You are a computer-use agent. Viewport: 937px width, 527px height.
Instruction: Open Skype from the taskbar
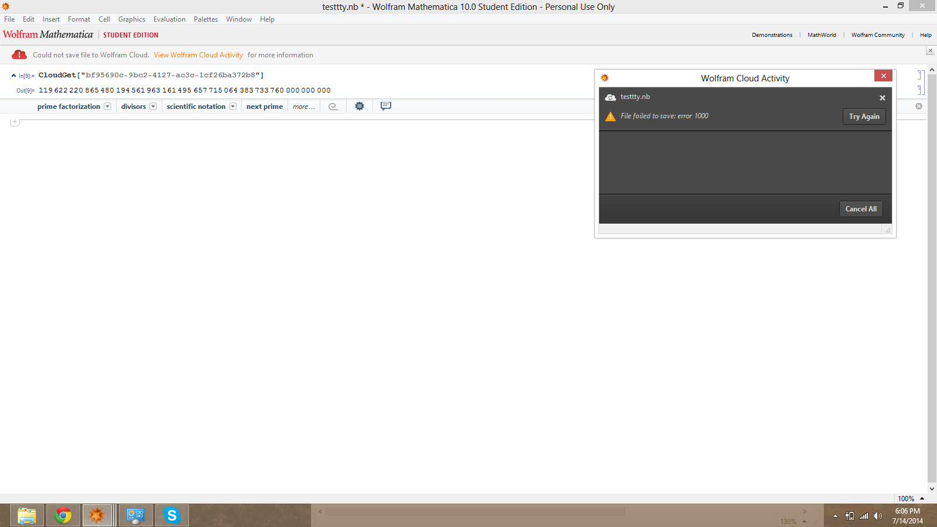(172, 515)
